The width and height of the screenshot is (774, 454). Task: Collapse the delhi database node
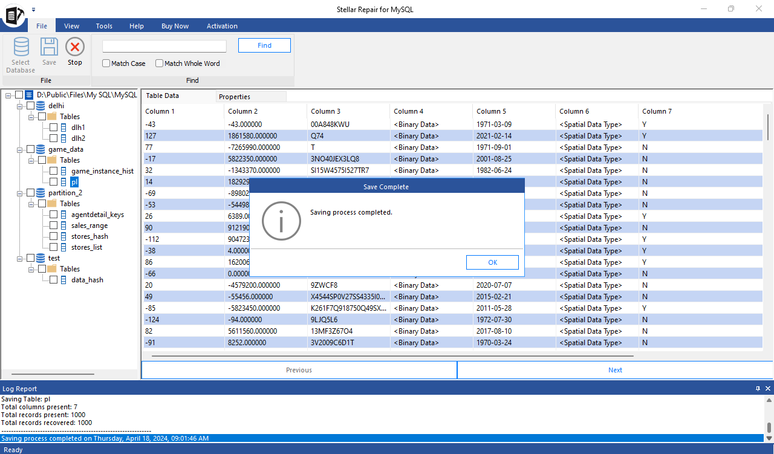[20, 106]
